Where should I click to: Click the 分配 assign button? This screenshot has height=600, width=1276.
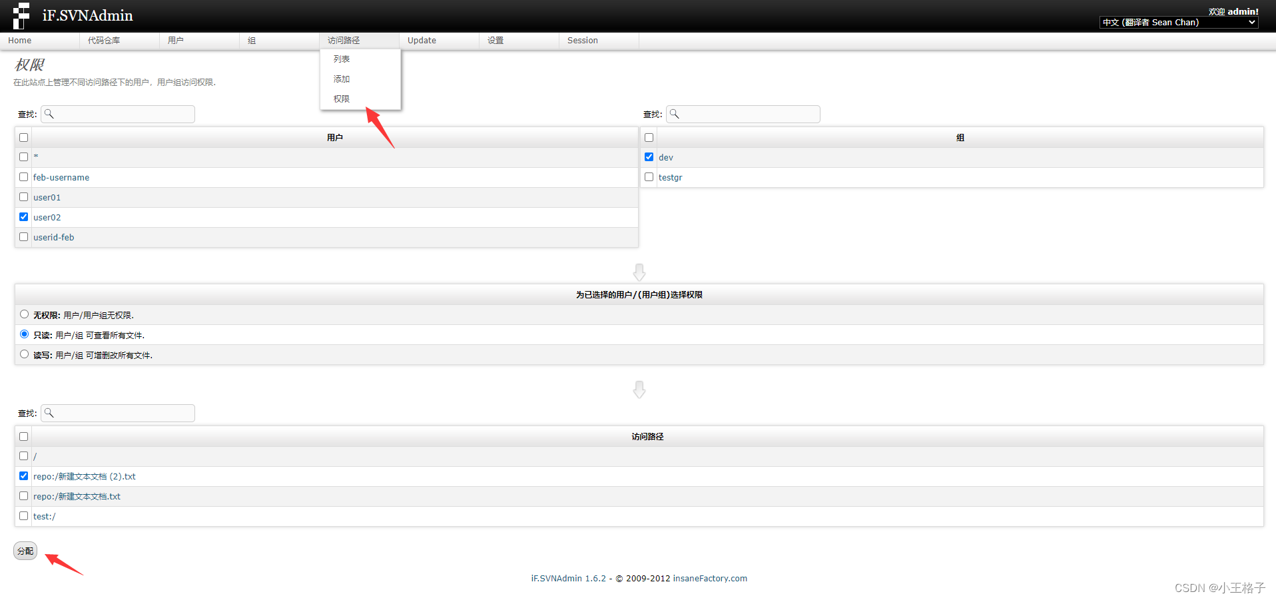[x=25, y=551]
